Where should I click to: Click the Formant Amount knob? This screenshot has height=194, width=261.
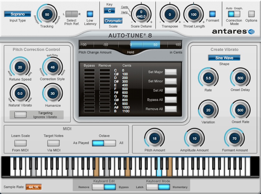pos(234,138)
